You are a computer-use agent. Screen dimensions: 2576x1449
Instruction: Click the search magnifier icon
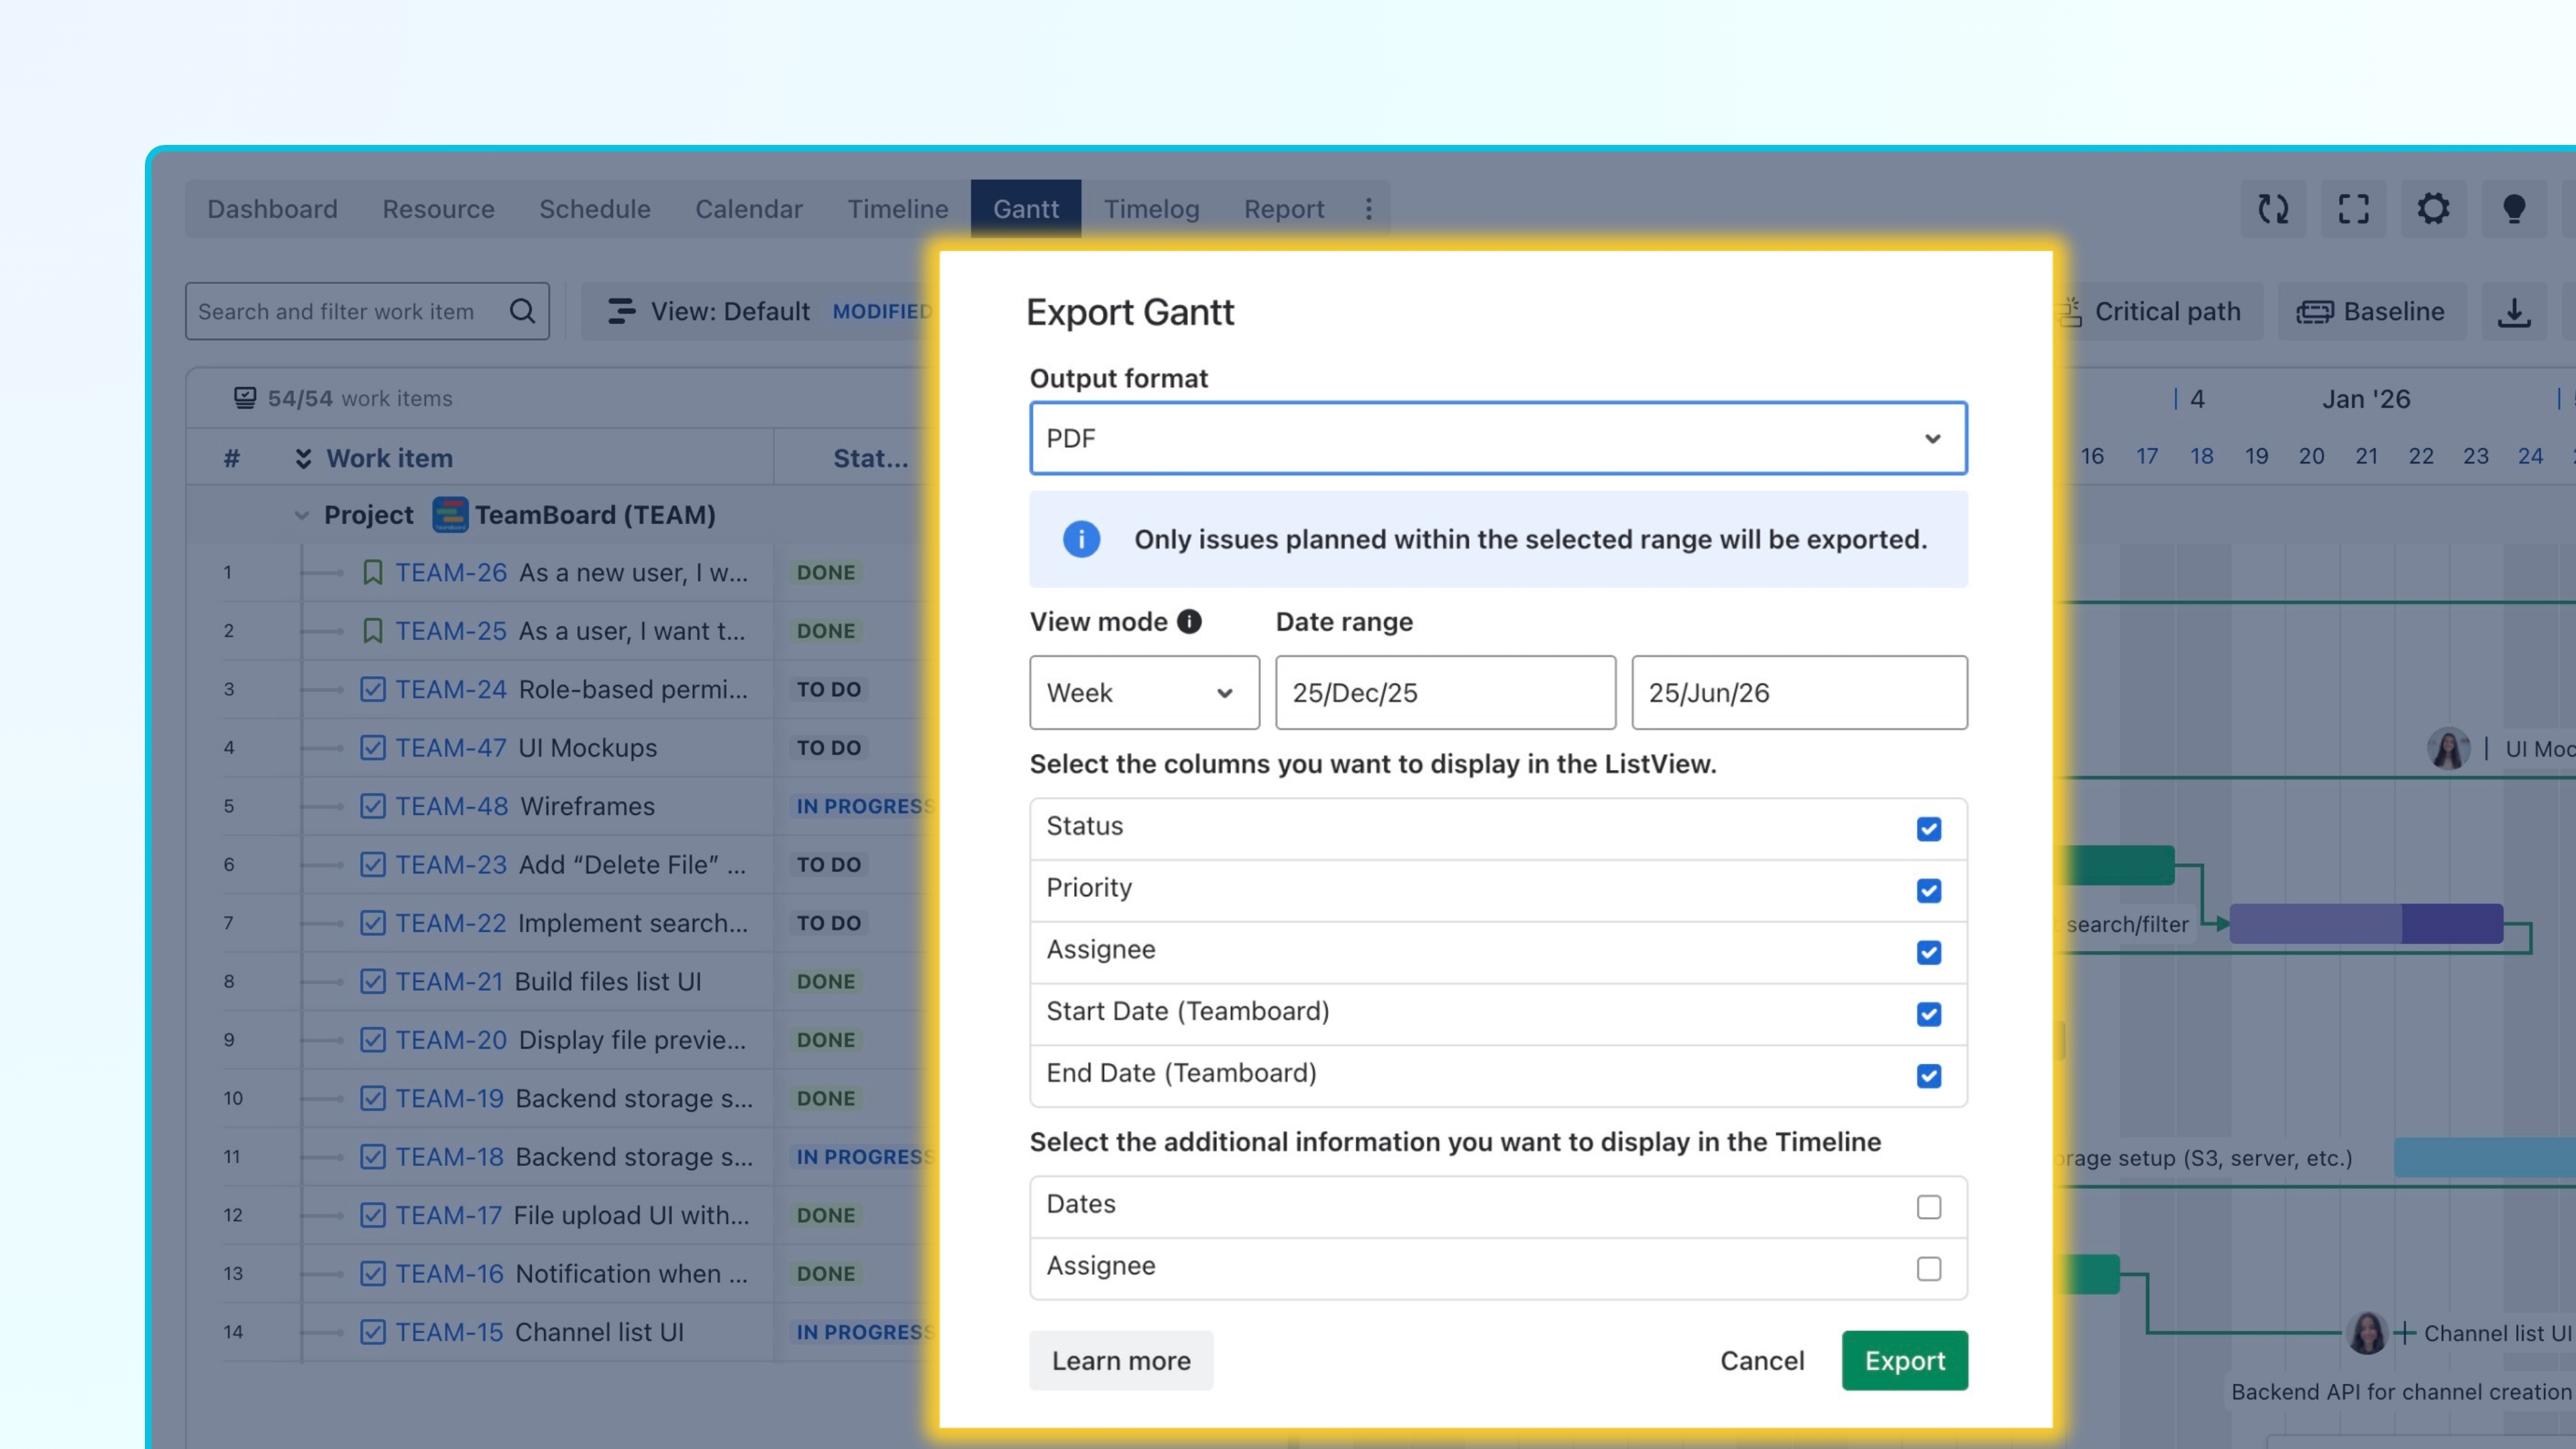tap(522, 312)
